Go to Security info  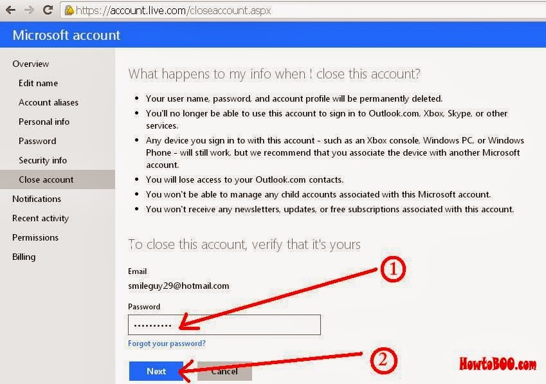pos(42,160)
